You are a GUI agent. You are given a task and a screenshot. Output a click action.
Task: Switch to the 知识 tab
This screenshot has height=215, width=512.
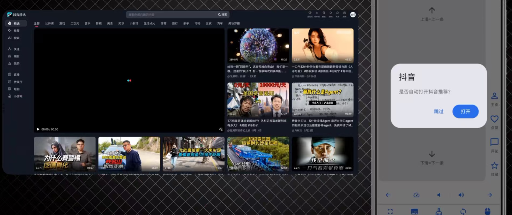pyautogui.click(x=121, y=23)
